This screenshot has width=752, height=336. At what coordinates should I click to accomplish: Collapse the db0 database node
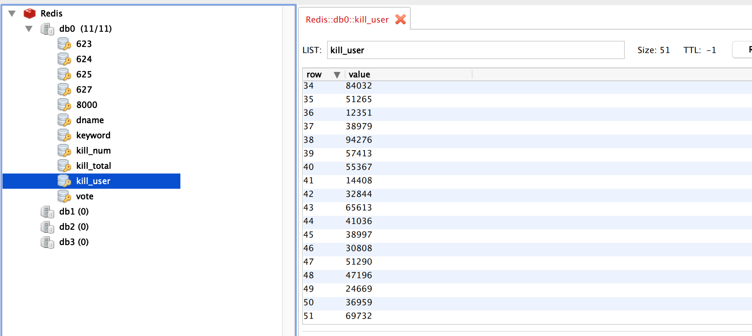click(29, 29)
